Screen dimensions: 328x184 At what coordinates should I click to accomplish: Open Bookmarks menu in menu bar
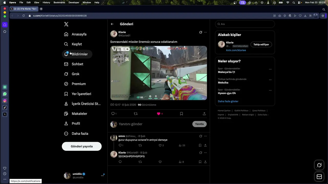point(59,2)
